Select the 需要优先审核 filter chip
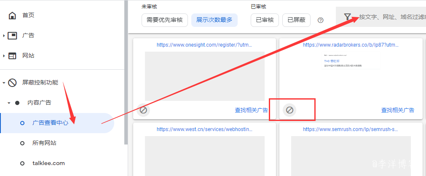The height and width of the screenshot is (176, 426). [x=165, y=20]
